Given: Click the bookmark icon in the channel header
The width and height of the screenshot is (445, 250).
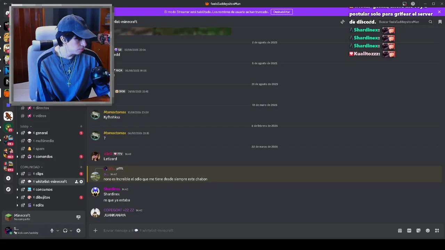Looking at the screenshot, I should click(x=440, y=22).
